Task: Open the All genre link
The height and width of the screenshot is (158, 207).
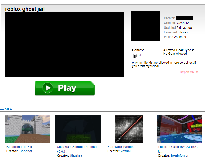Action: 139,55
